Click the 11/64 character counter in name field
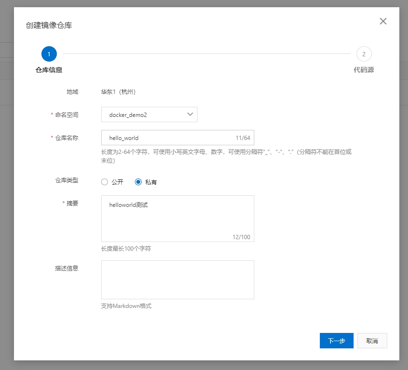The image size is (408, 370). (x=243, y=137)
